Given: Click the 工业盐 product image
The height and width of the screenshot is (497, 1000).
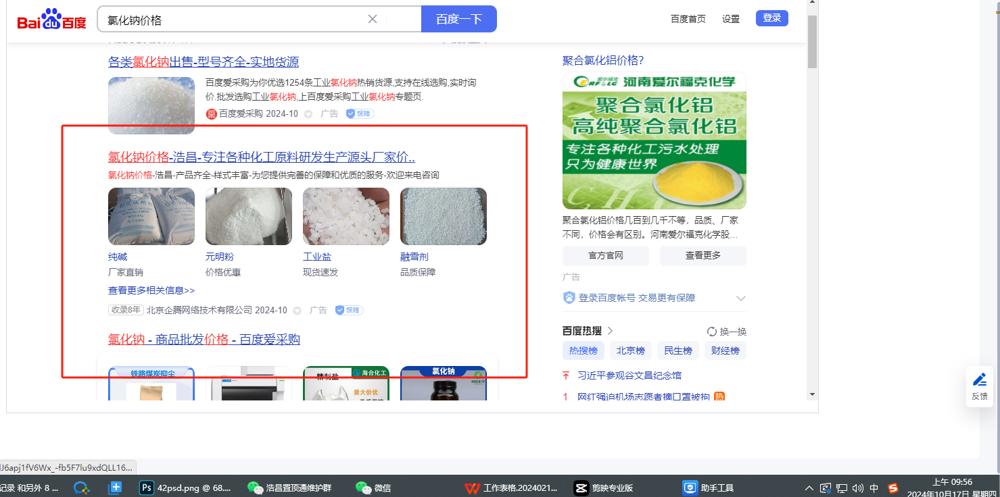Looking at the screenshot, I should tap(346, 216).
